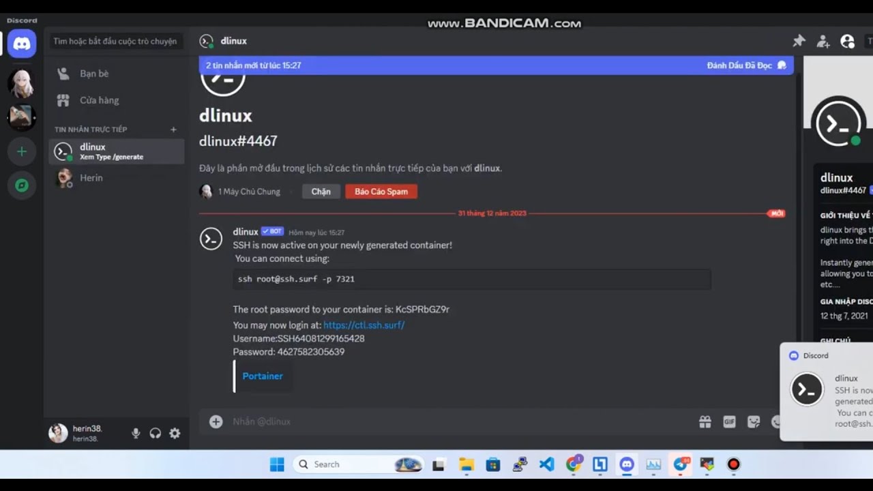Create a new direct message plus icon
Viewport: 873px width, 491px height.
[173, 130]
